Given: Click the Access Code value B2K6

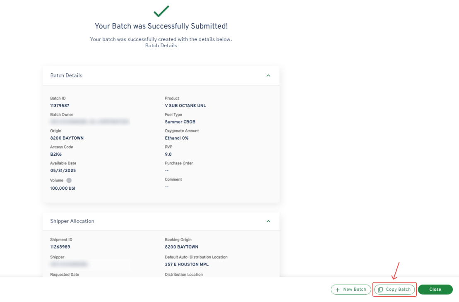Looking at the screenshot, I should click(56, 155).
